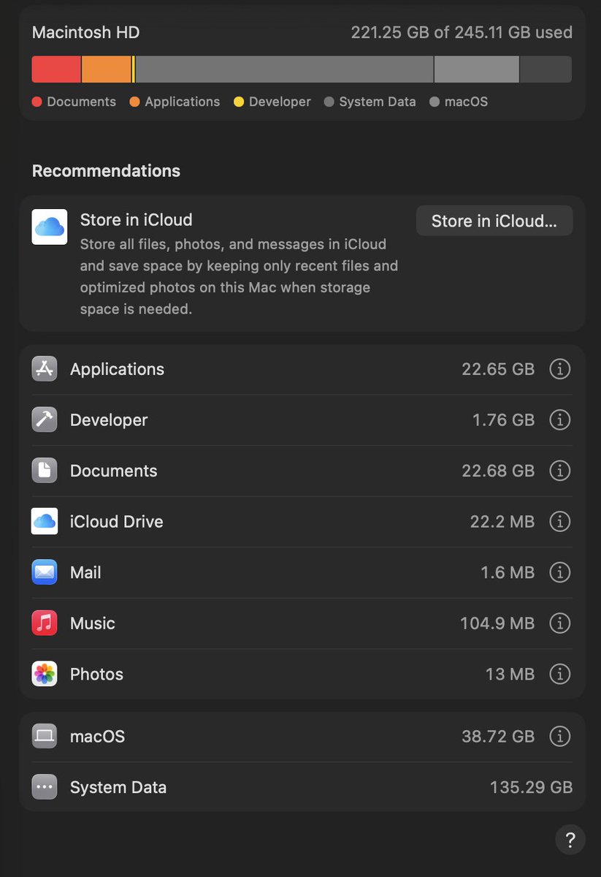Click the orange Applications segment in storage bar
The width and height of the screenshot is (601, 877).
click(107, 69)
